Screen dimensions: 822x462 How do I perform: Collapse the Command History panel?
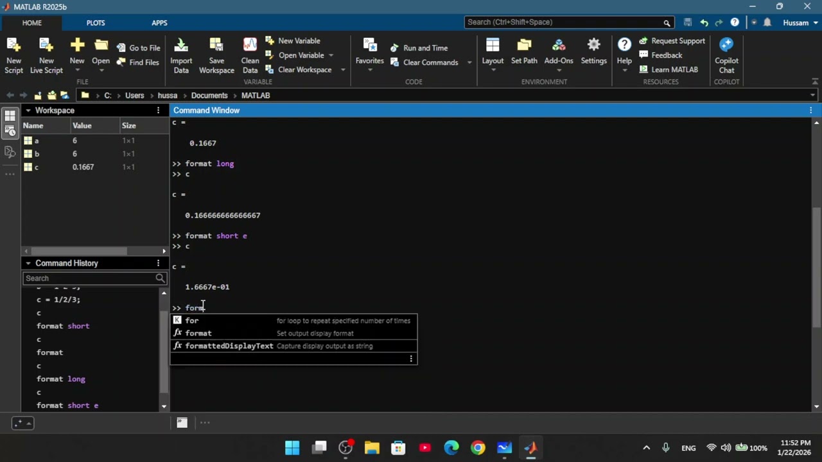pyautogui.click(x=28, y=263)
